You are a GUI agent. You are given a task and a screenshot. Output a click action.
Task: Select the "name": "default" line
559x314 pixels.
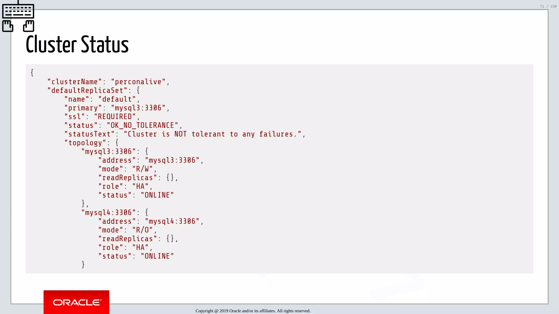tap(102, 99)
